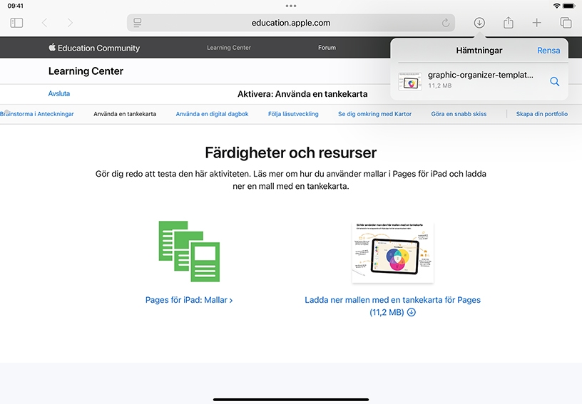Open Pages för iPad: Mallar link
582x404 pixels.
point(189,300)
